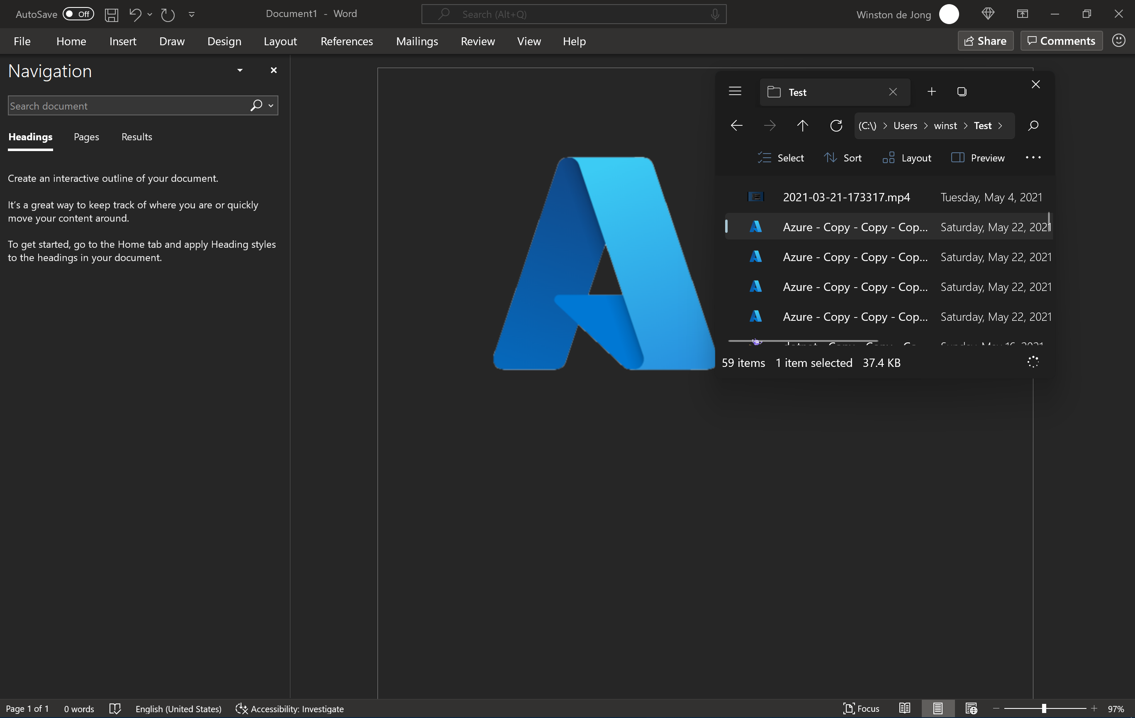Add a new tab with the plus icon

point(931,91)
